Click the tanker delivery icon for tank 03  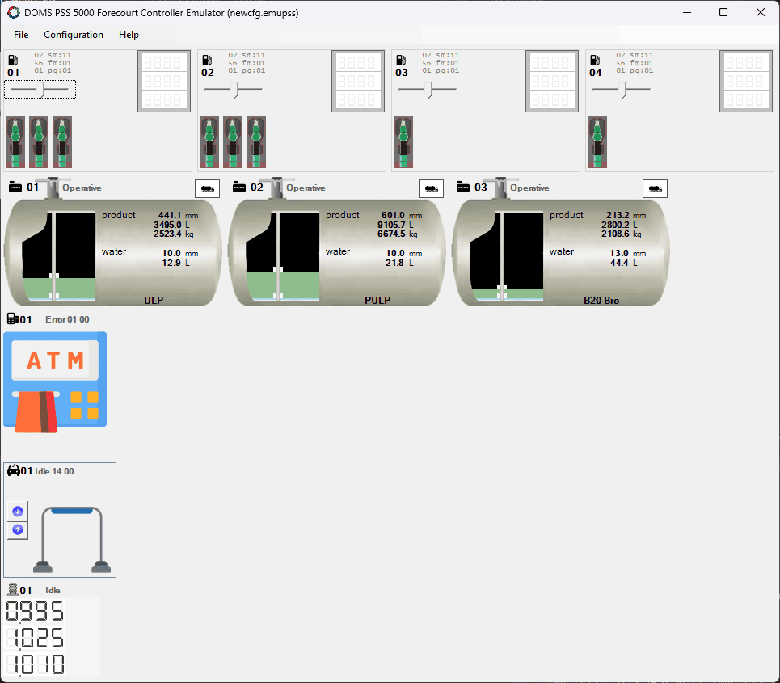655,188
